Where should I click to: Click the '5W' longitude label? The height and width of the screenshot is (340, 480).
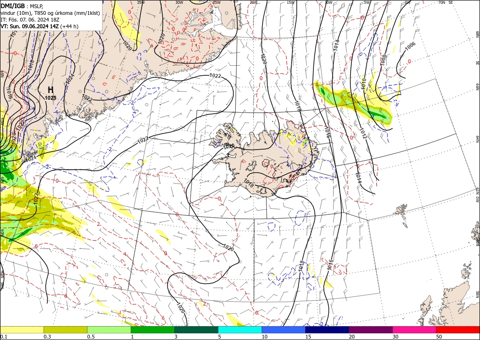(x=367, y=2)
